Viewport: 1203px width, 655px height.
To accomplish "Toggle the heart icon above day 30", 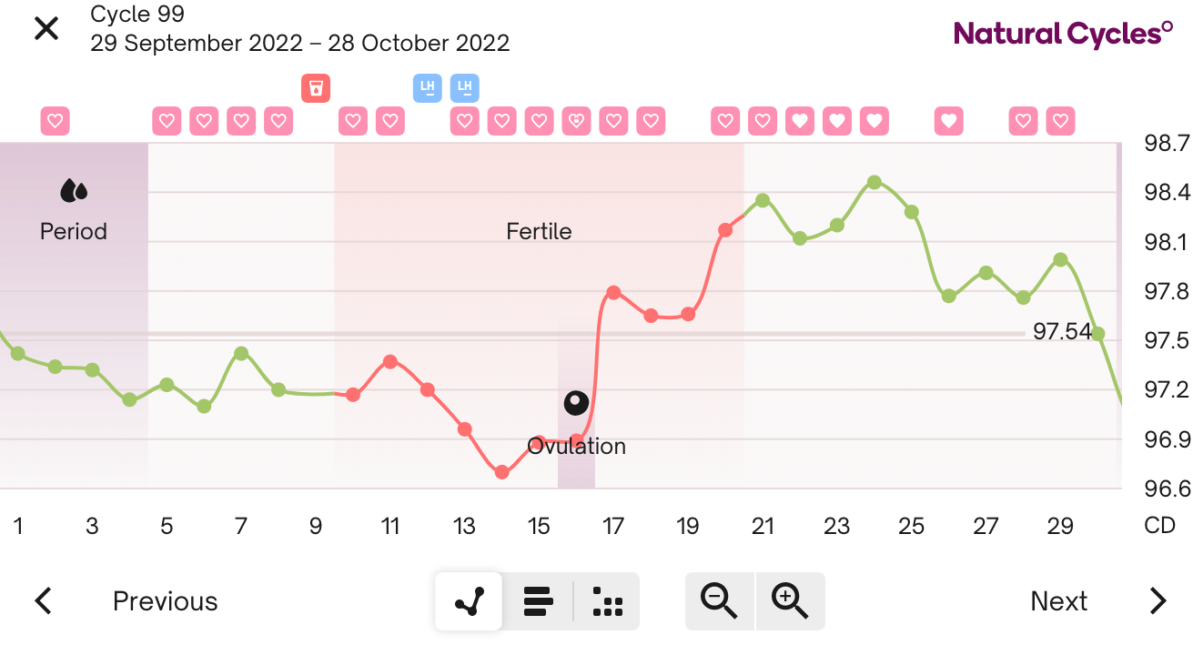I will pyautogui.click(x=1059, y=120).
